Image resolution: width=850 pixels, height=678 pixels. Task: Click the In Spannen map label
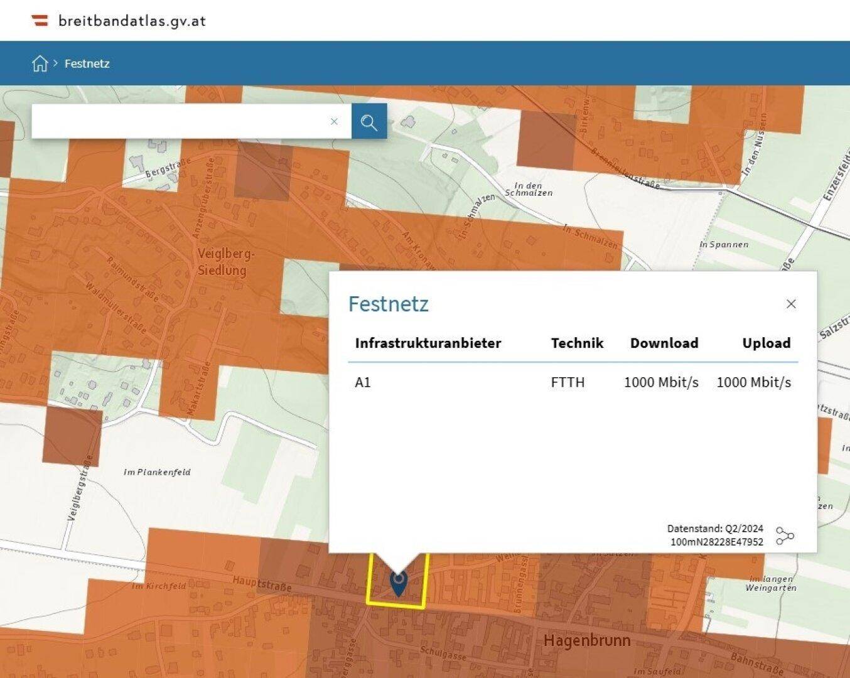coord(724,245)
